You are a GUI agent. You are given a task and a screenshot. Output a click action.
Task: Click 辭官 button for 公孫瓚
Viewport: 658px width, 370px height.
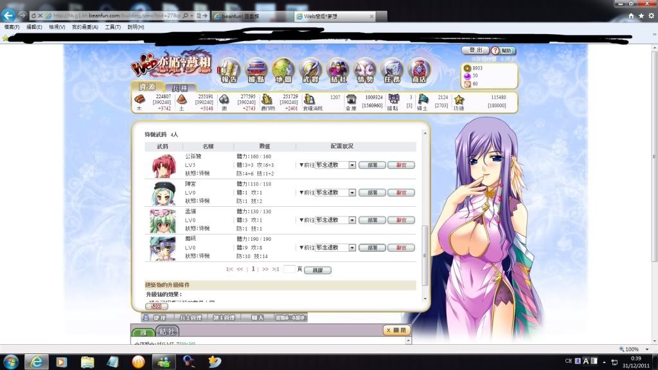pyautogui.click(x=401, y=165)
